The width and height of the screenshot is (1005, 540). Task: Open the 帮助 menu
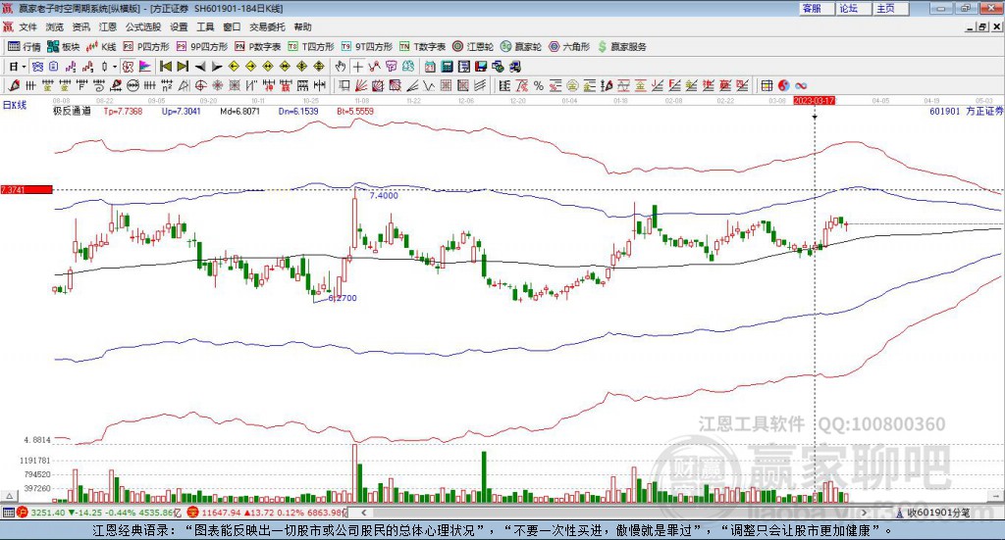click(302, 26)
